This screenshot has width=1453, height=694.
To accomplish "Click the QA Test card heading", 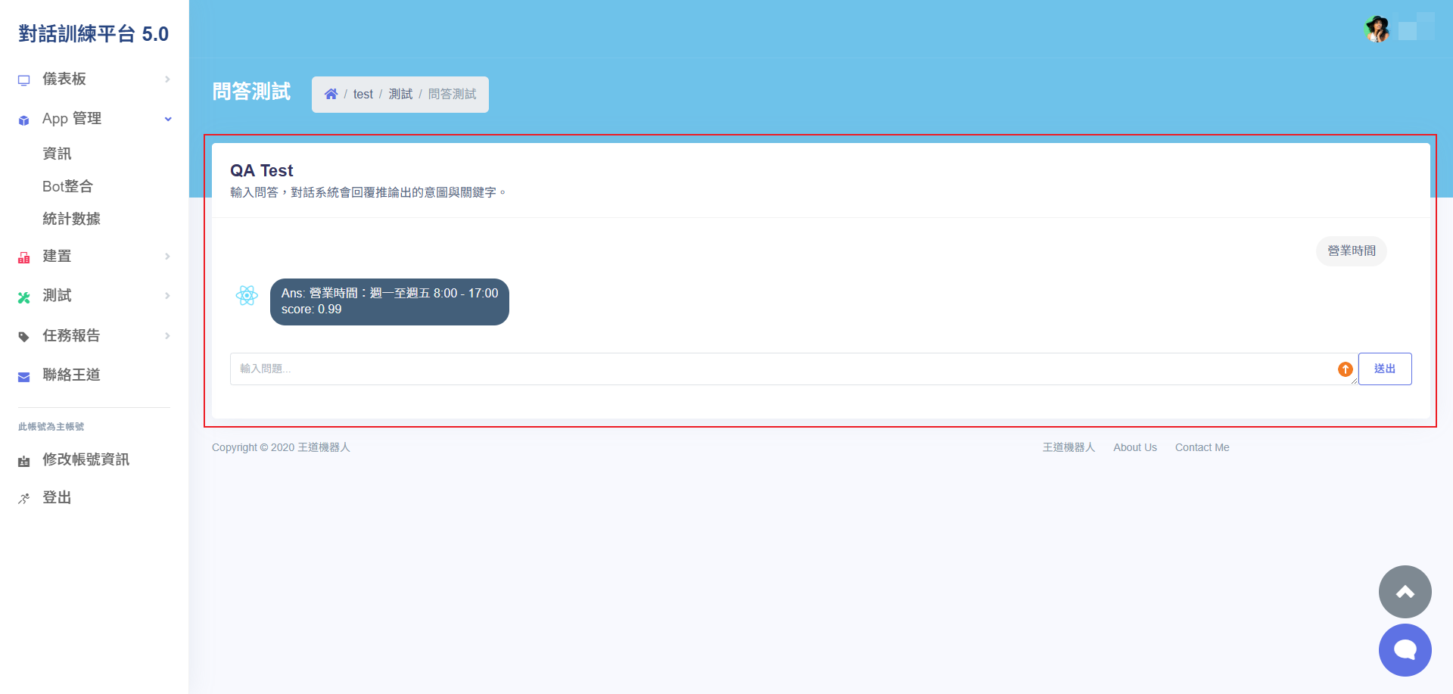I will click(261, 170).
